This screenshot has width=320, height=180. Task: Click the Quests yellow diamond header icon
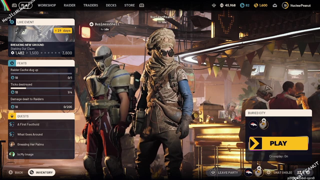coord(12,116)
